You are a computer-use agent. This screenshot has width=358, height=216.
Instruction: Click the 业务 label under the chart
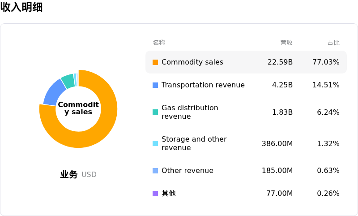coord(69,174)
